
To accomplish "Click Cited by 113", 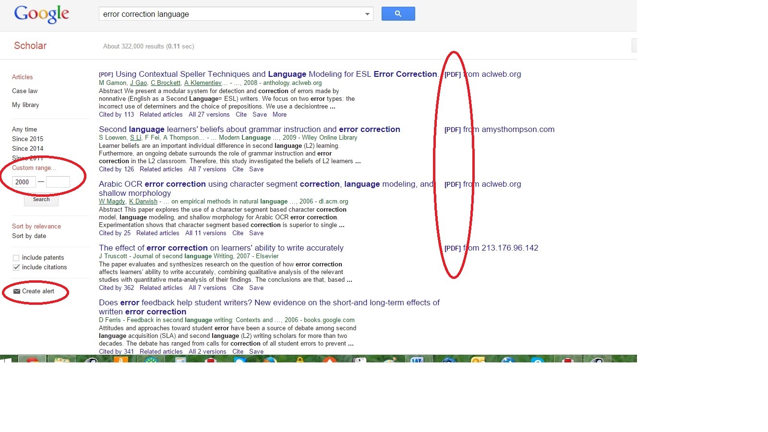I will pos(117,114).
